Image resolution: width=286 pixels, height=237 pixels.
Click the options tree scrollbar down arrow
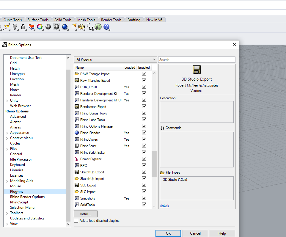click(68, 224)
